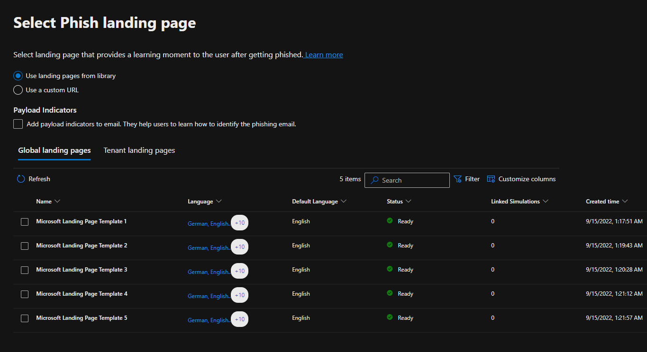Click the +10 languages badge for Template 1
Screen dimensions: 647x352
tap(240, 222)
